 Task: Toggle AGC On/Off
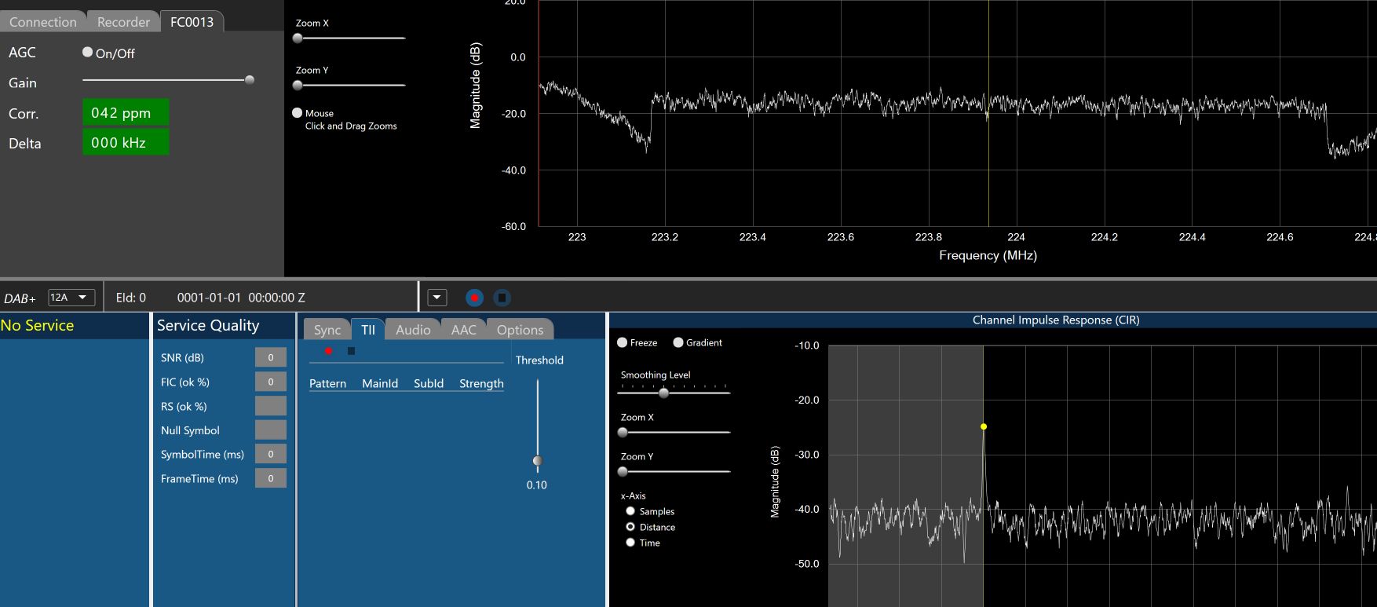click(88, 52)
